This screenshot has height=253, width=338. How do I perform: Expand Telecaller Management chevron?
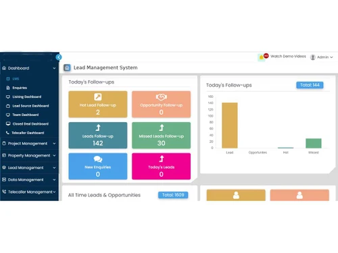(54, 192)
